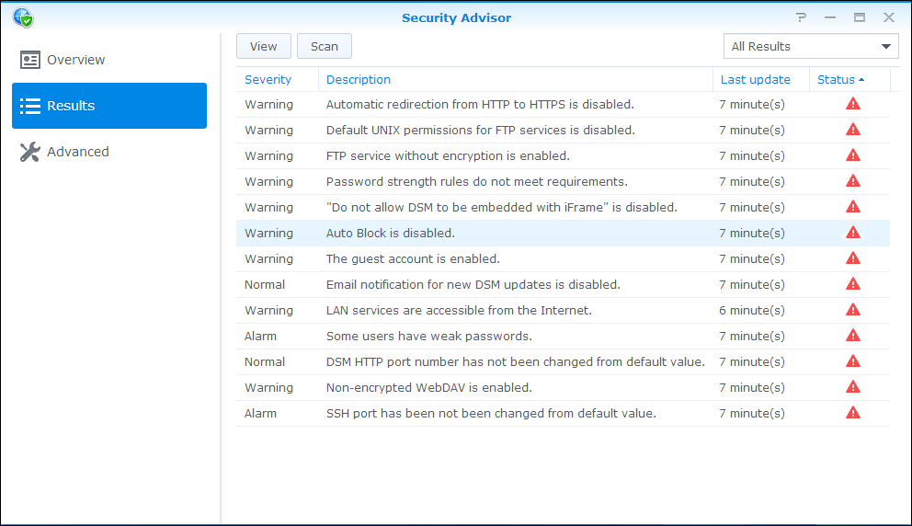Maximize the Security Advisor window
The image size is (912, 526).
[860, 17]
